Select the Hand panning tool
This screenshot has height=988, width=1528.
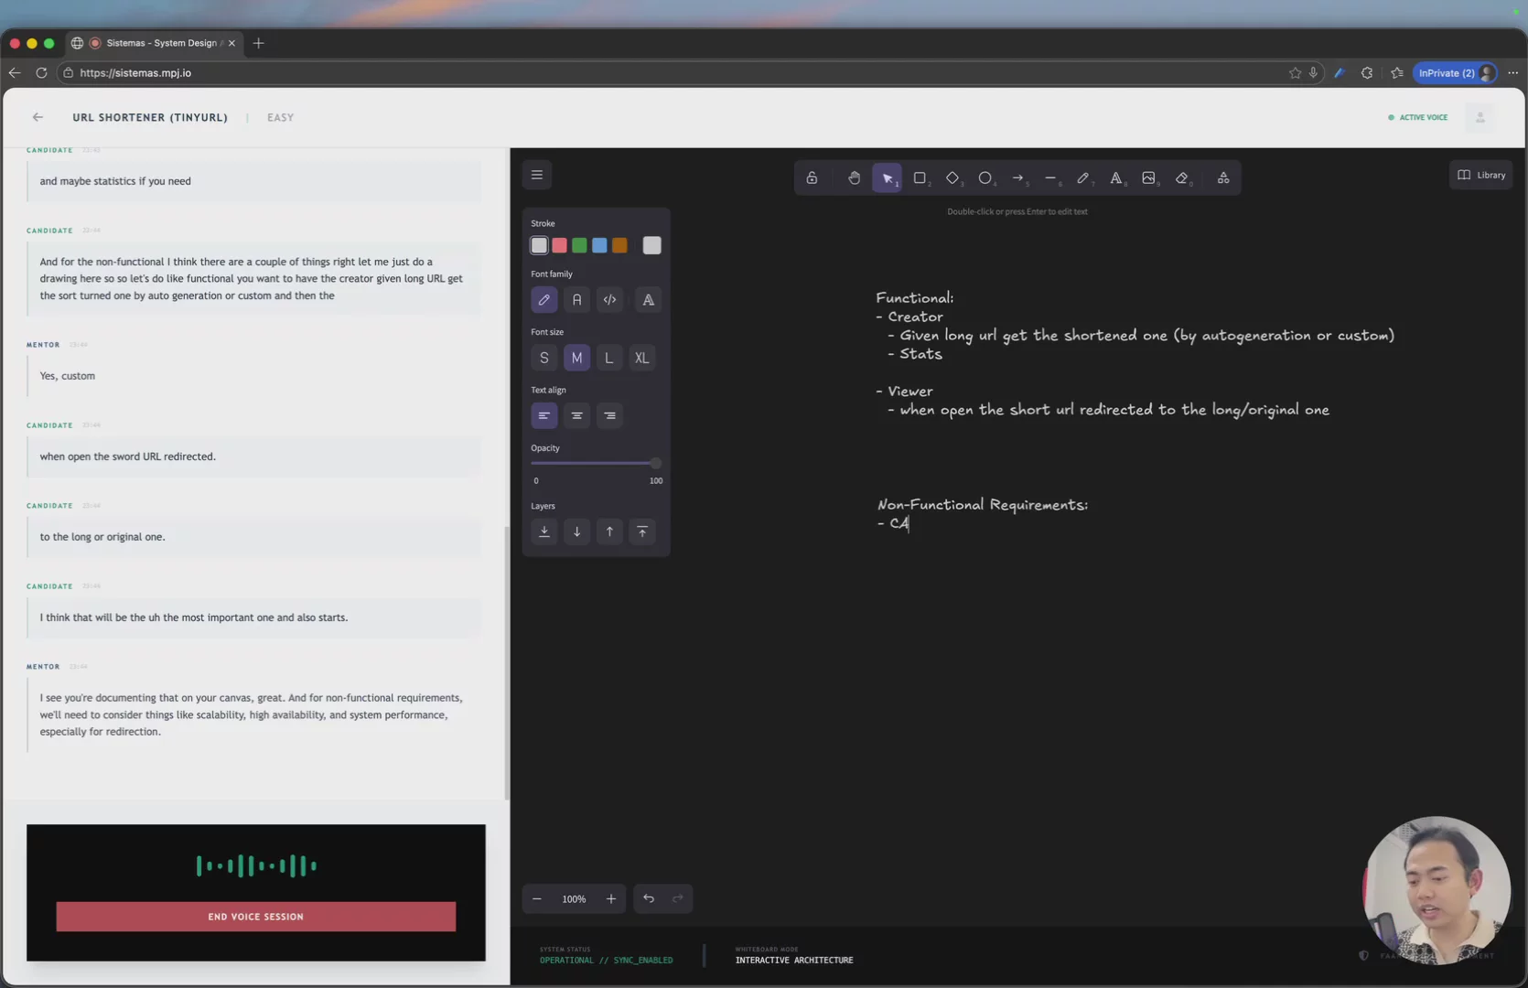point(854,178)
